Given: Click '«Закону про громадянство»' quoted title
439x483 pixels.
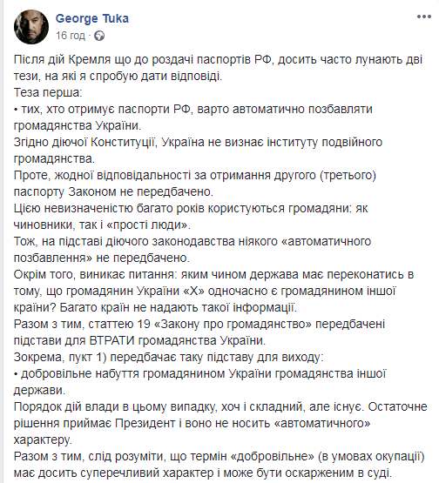Looking at the screenshot, I should pos(233,325).
